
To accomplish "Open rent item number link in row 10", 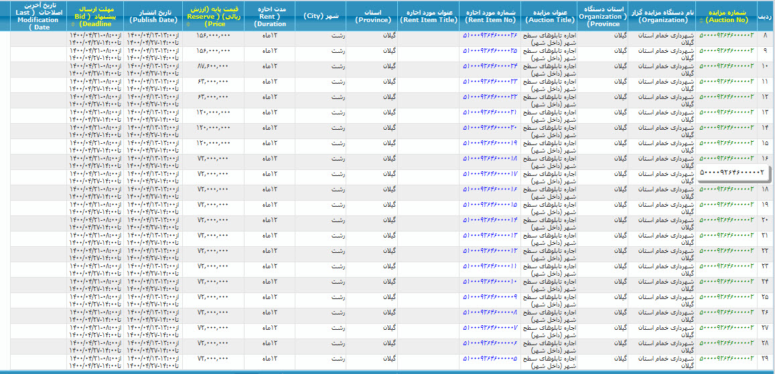I will [x=490, y=66].
